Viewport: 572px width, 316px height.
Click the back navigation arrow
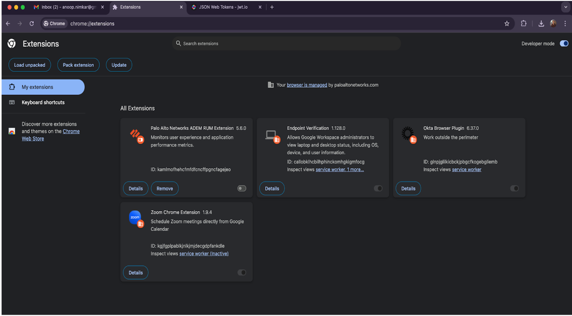point(8,24)
